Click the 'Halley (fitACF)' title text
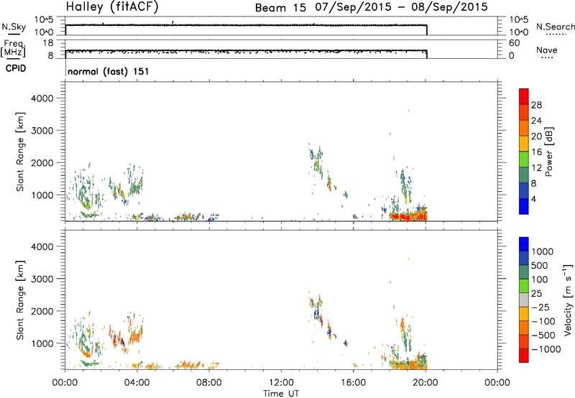The height and width of the screenshot is (398, 575). tap(112, 7)
